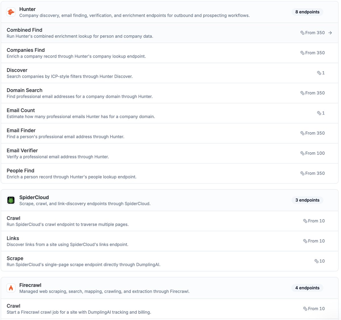Click the coin icon on SpiderCloud Crawl row
341x320 pixels.
(305, 221)
